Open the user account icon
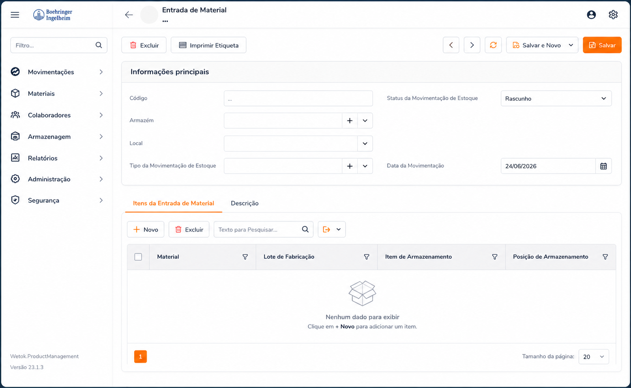Viewport: 631px width, 388px height. pos(591,15)
